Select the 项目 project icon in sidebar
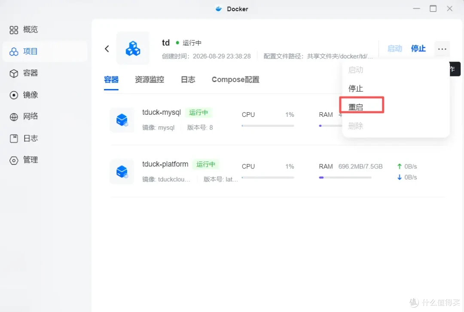This screenshot has height=312, width=464. [14, 52]
